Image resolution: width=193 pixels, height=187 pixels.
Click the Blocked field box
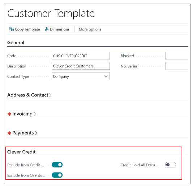point(177,56)
